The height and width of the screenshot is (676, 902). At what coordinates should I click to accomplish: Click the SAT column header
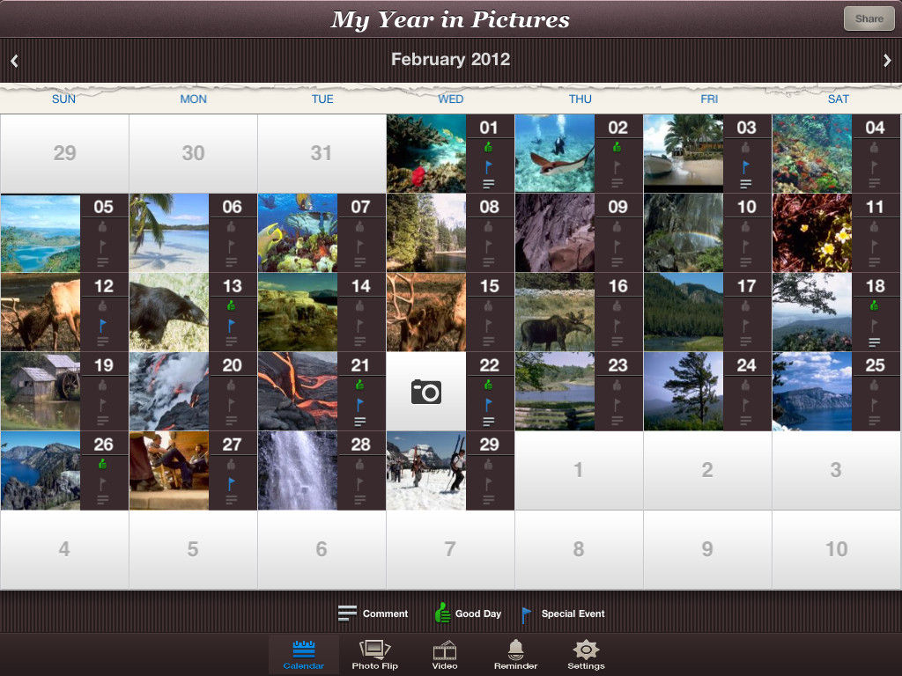tap(839, 99)
